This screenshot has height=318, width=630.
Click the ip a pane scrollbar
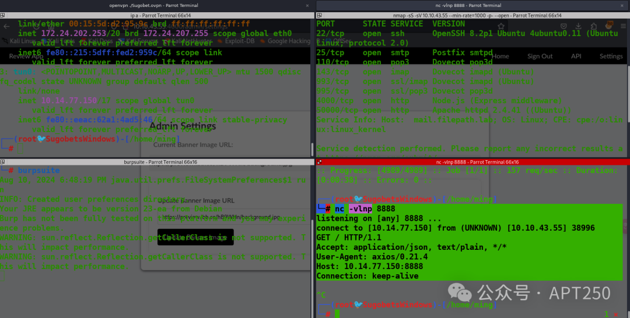click(x=312, y=149)
